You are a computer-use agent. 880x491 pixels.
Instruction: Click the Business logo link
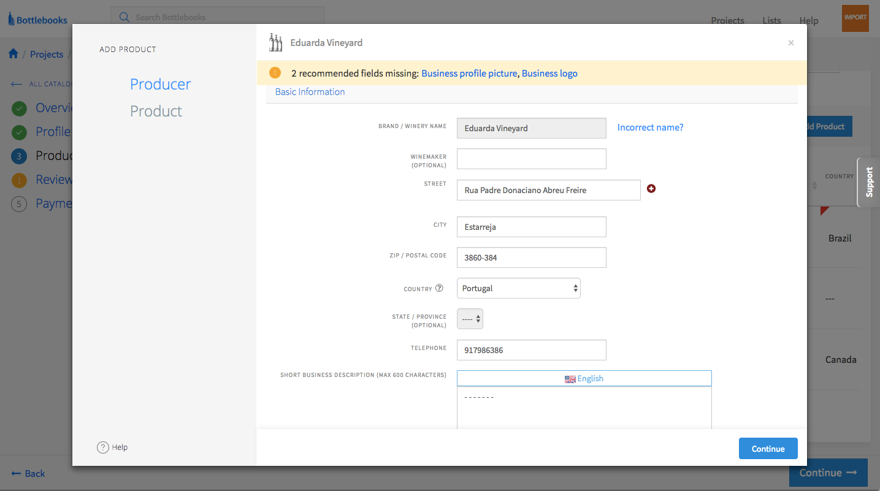click(550, 74)
